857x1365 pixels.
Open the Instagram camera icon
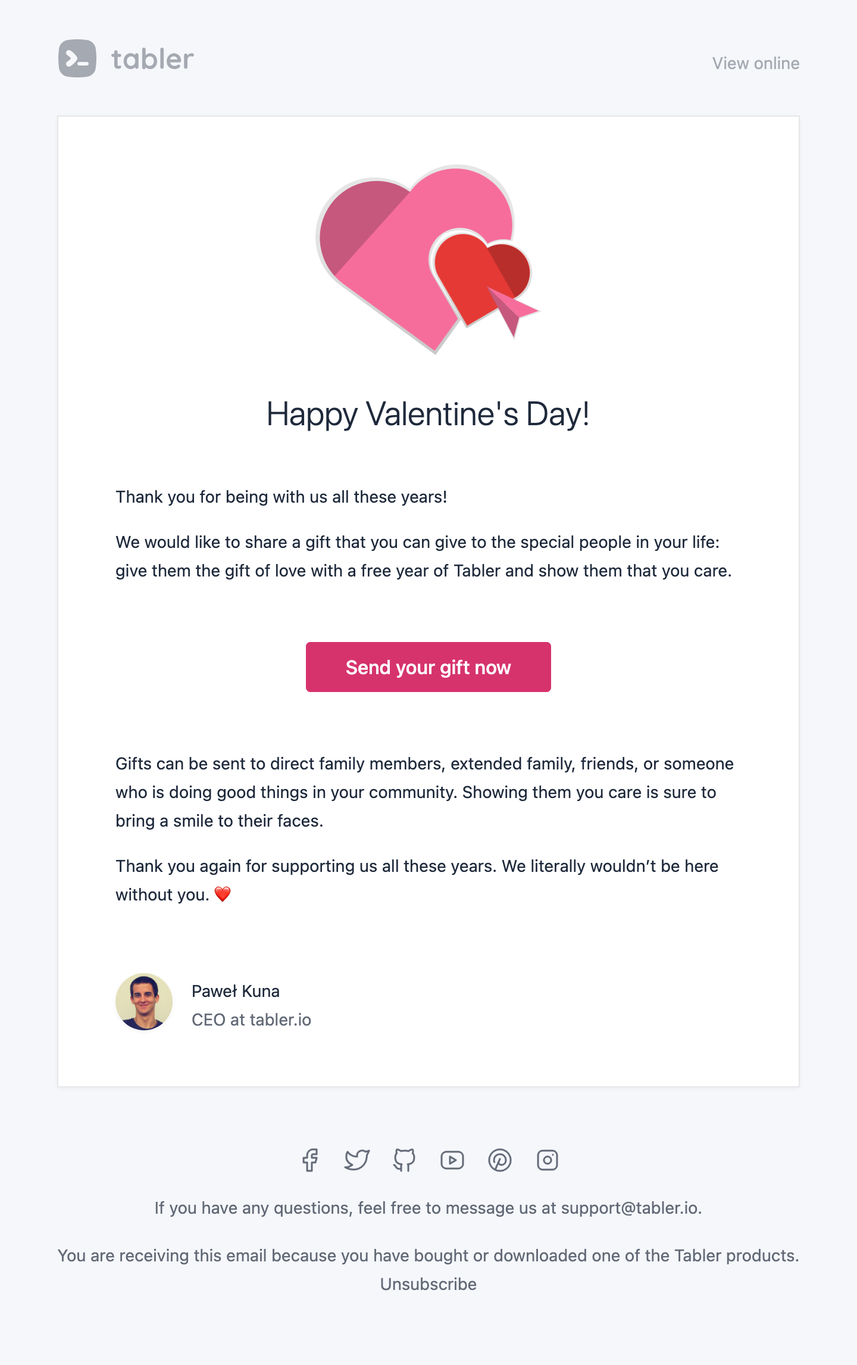(x=548, y=1160)
